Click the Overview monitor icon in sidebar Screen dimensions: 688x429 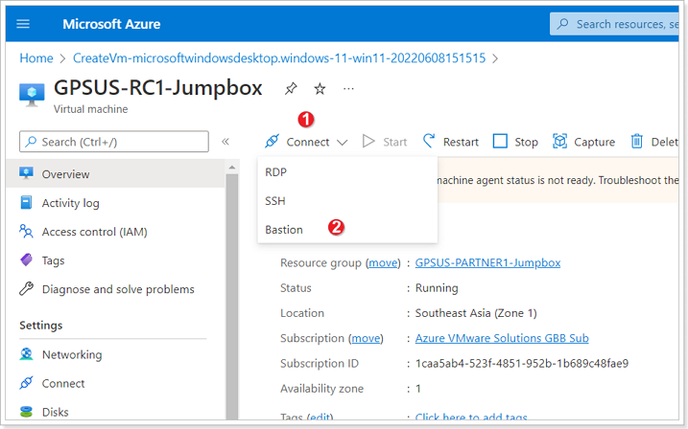26,173
